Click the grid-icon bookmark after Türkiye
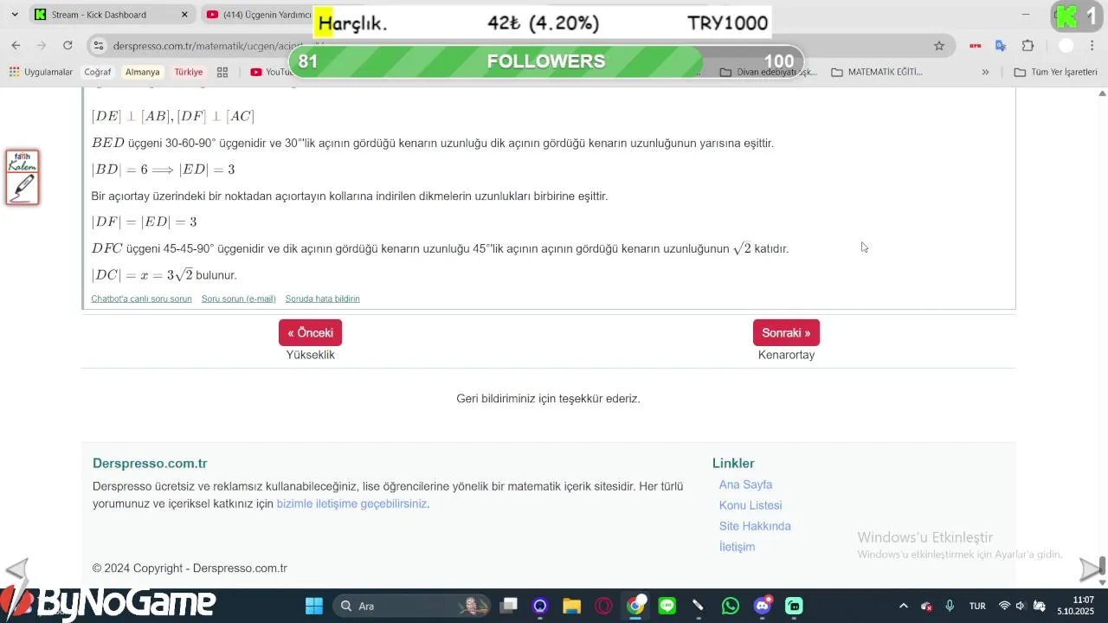Screen dimensions: 1108x623 tap(222, 72)
